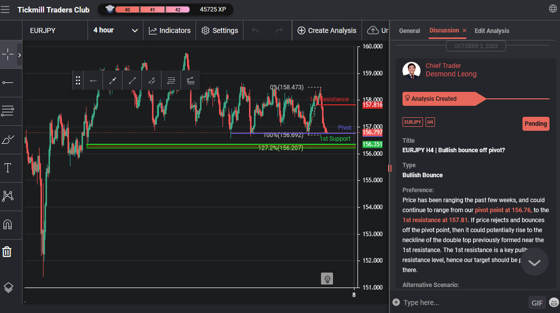This screenshot has height=313, width=560.
Task: Click the Pending status button
Action: (535, 124)
